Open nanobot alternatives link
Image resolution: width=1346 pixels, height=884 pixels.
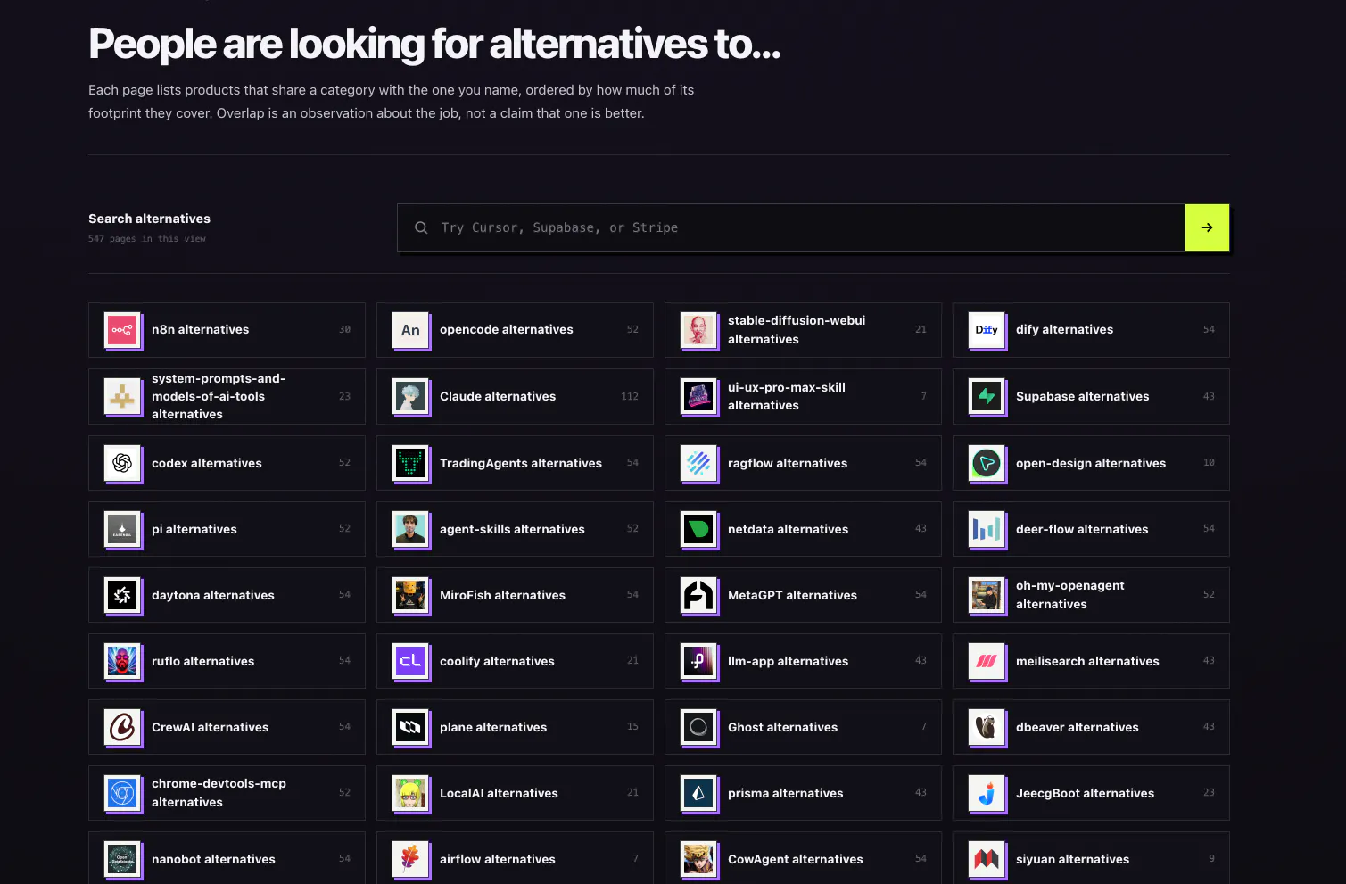point(227,859)
